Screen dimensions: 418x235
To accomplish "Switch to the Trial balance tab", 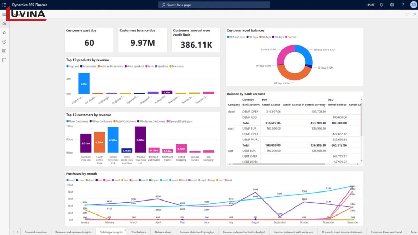I will tap(139, 232).
